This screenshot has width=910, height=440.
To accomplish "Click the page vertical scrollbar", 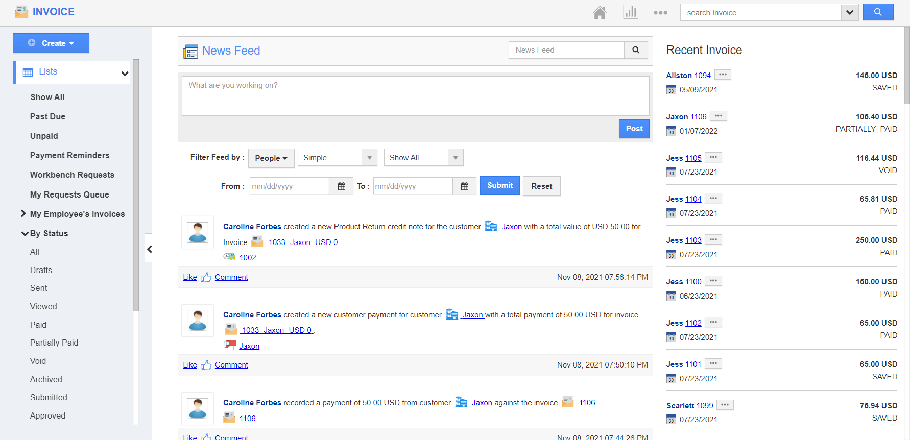I will 907,65.
